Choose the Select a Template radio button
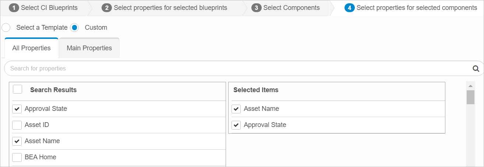The width and height of the screenshot is (484, 167). pos(6,28)
